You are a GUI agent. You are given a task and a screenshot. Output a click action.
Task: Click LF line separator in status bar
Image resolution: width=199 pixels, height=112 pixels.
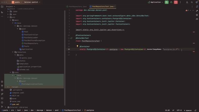point(173,110)
